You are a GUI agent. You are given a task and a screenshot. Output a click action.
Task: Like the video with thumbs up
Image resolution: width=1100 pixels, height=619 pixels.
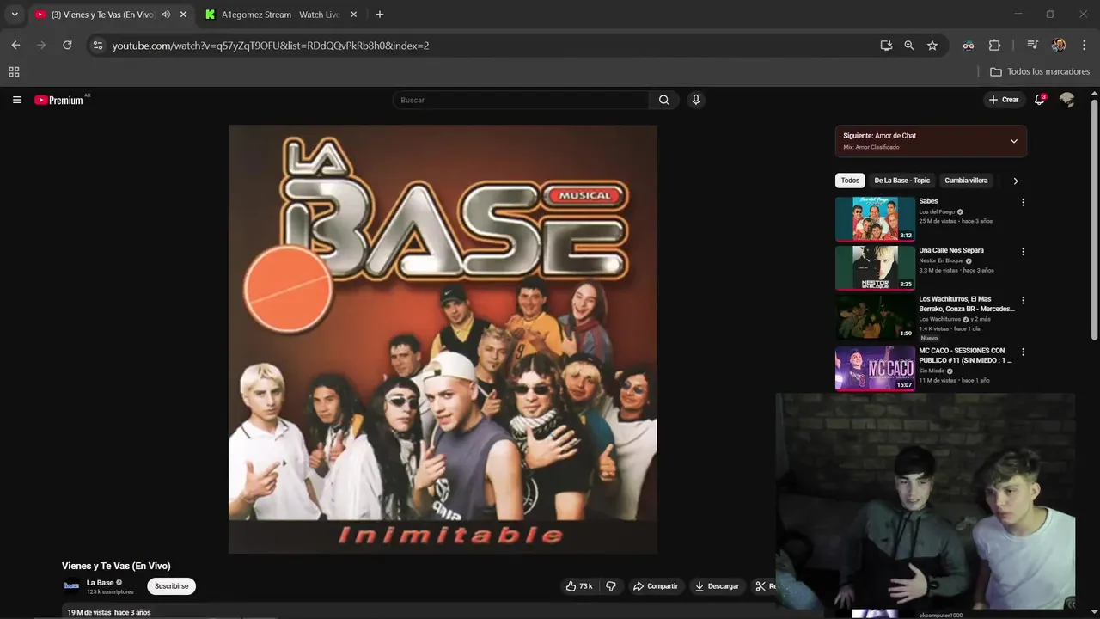(x=579, y=586)
